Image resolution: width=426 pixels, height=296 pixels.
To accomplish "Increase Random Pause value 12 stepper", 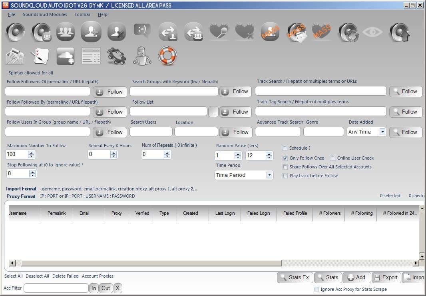I will point(269,154).
